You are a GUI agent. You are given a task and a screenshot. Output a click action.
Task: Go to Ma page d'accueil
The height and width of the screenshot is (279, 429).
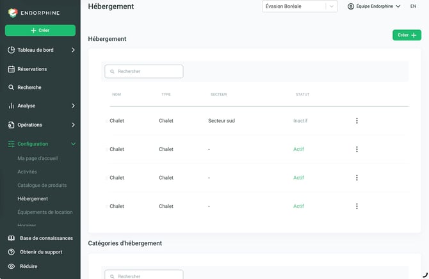[38, 158]
